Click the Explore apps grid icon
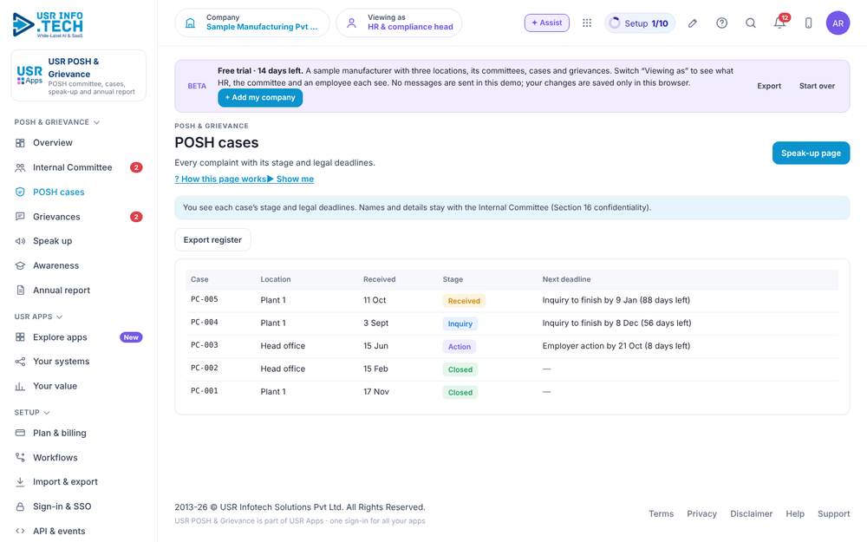 pyautogui.click(x=20, y=336)
